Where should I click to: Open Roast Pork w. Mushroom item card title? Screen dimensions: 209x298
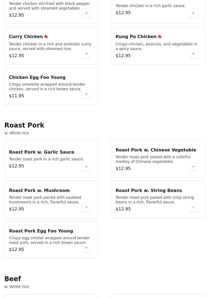pos(39,190)
